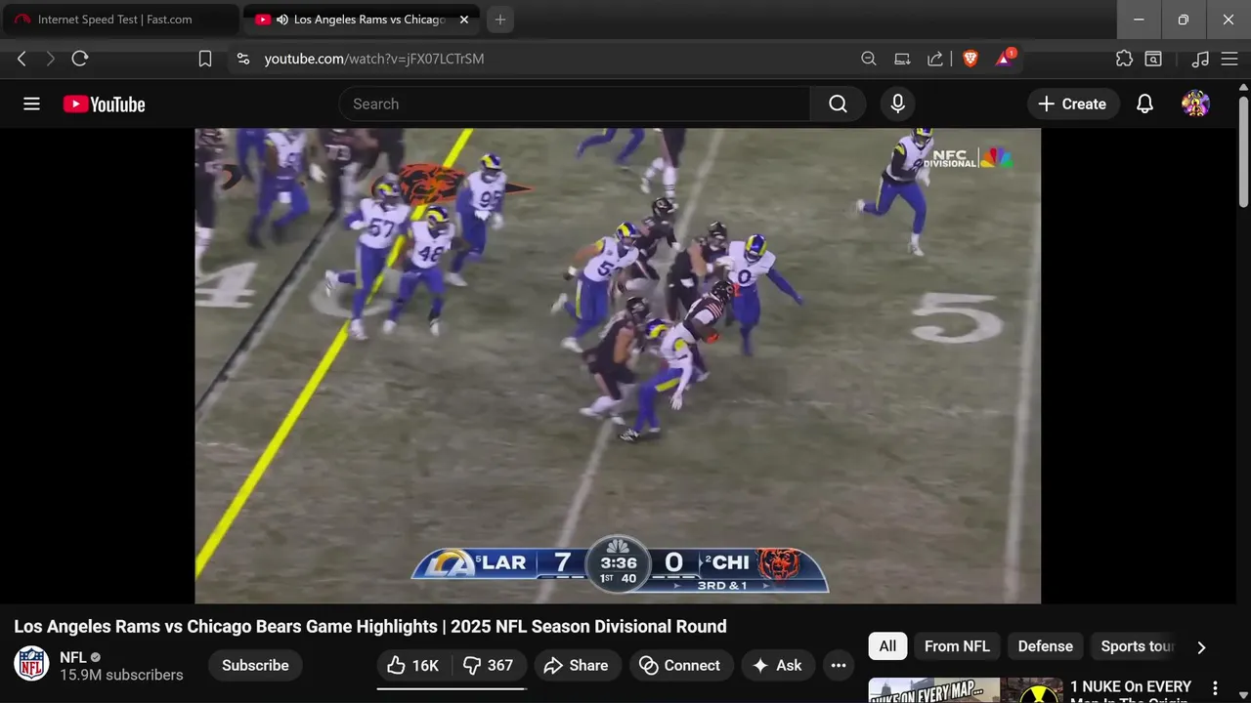Click the address bar URL

[374, 59]
